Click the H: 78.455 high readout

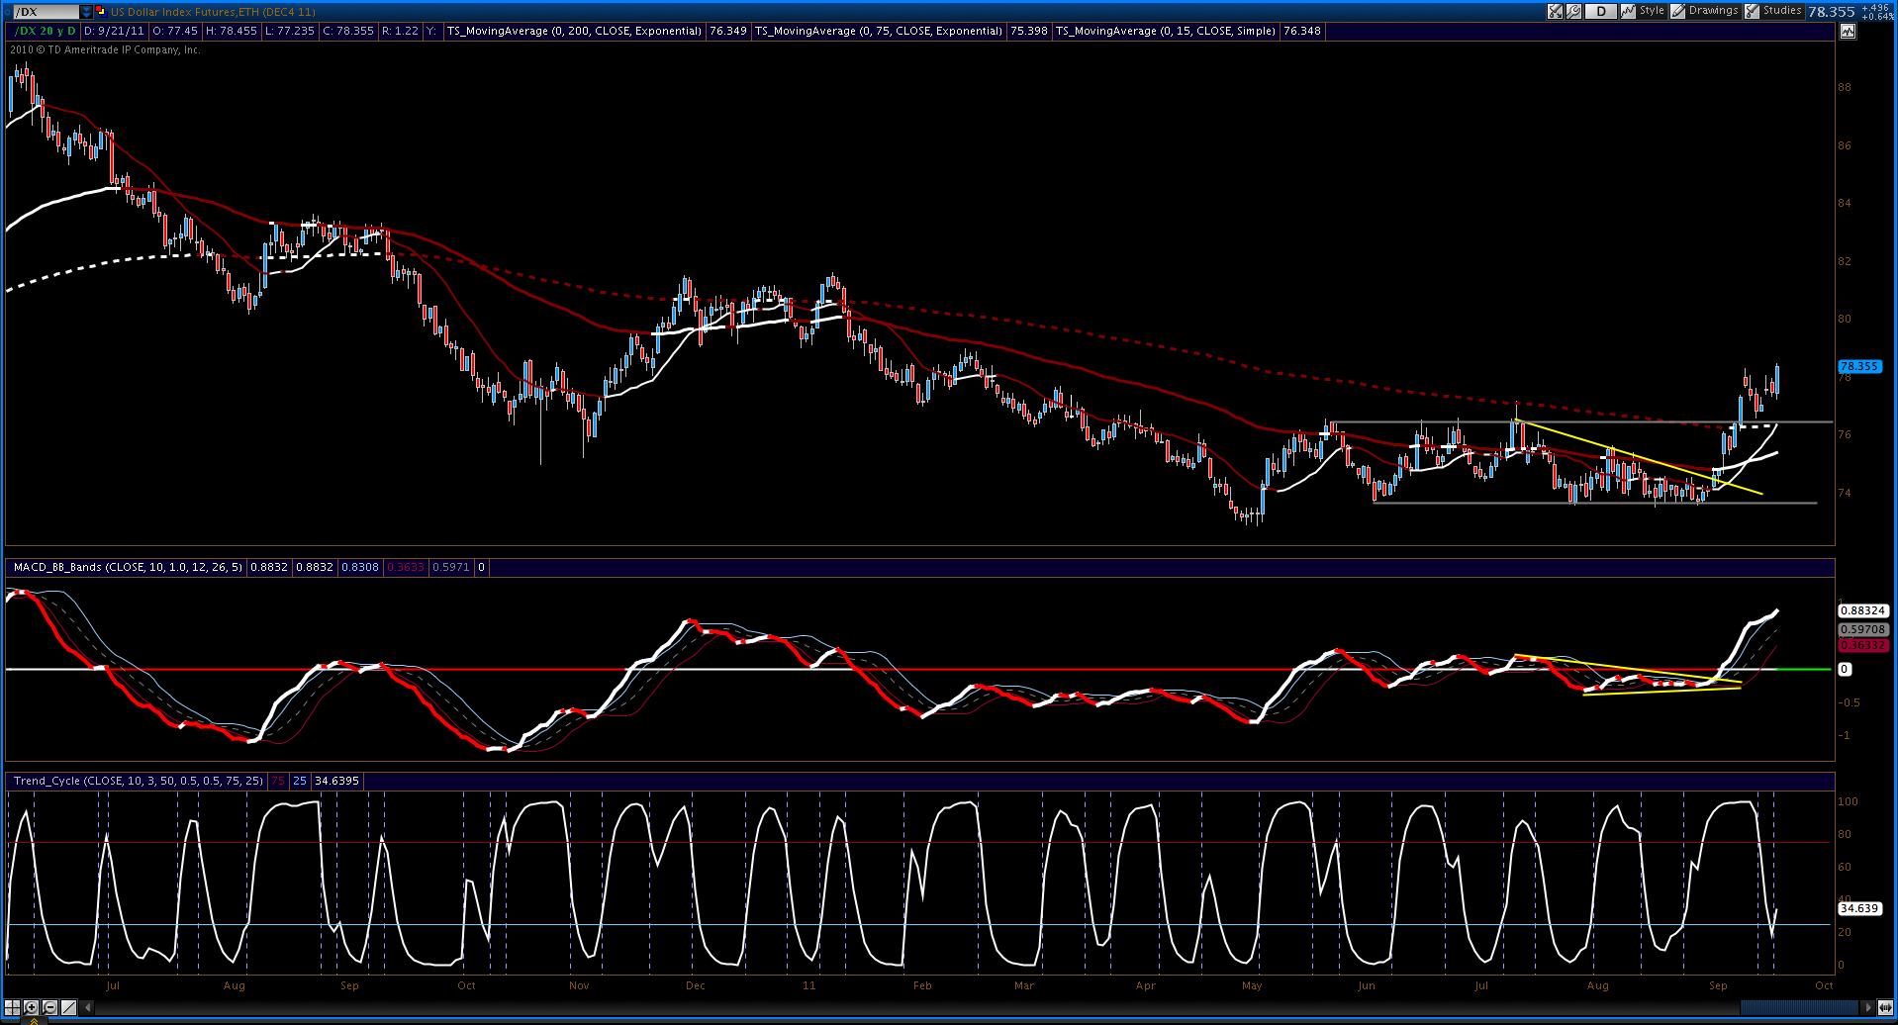click(232, 31)
